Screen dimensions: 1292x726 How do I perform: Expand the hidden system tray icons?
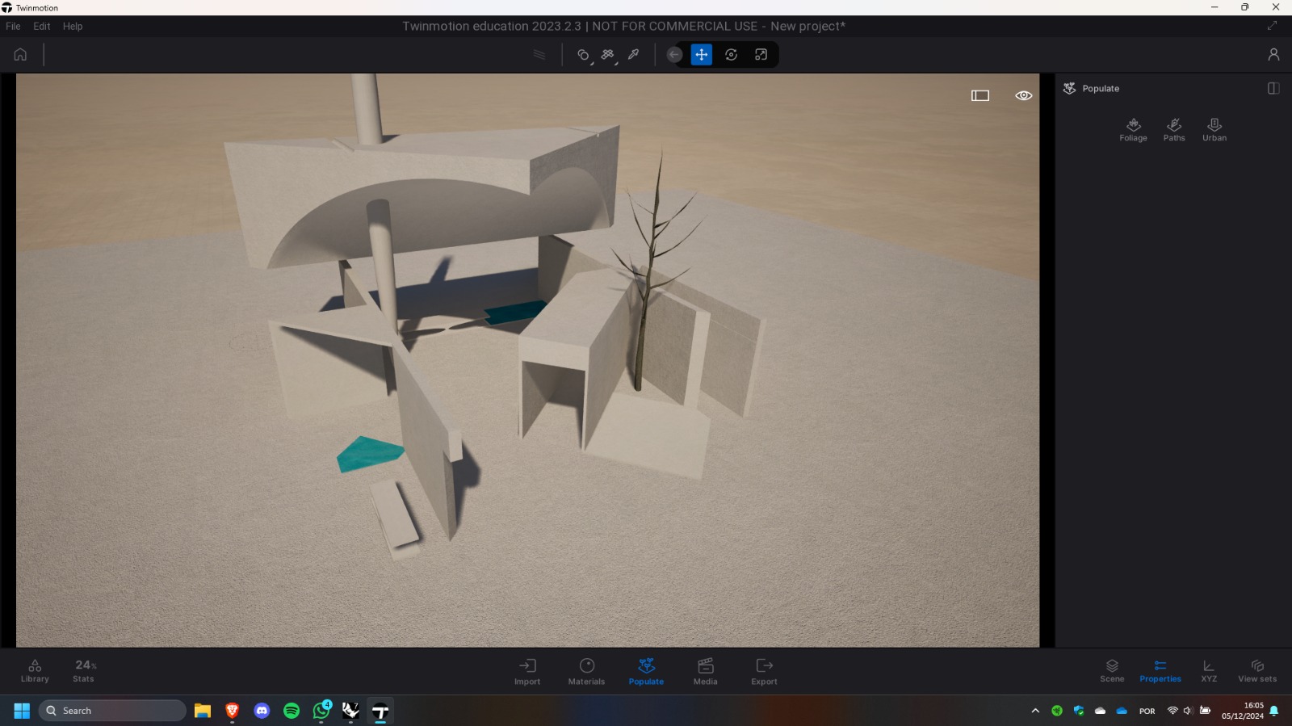[x=1035, y=711]
